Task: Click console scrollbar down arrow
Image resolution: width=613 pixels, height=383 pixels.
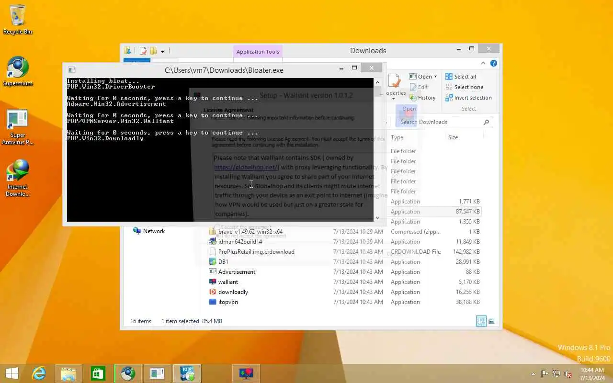Action: point(377,218)
